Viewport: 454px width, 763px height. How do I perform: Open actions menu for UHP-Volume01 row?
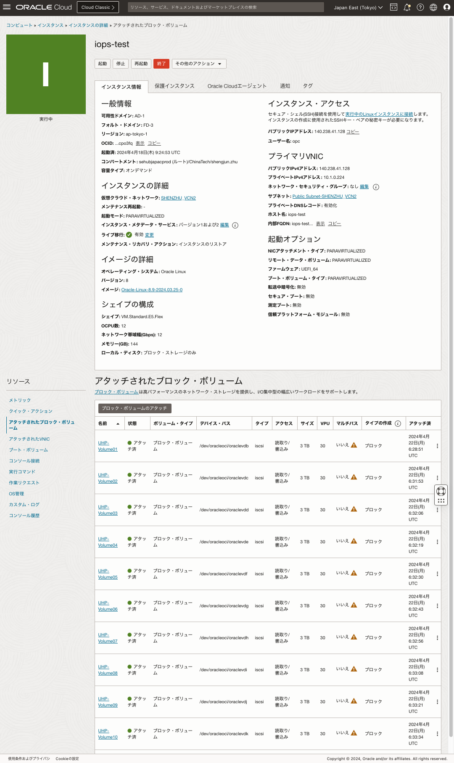(x=437, y=446)
